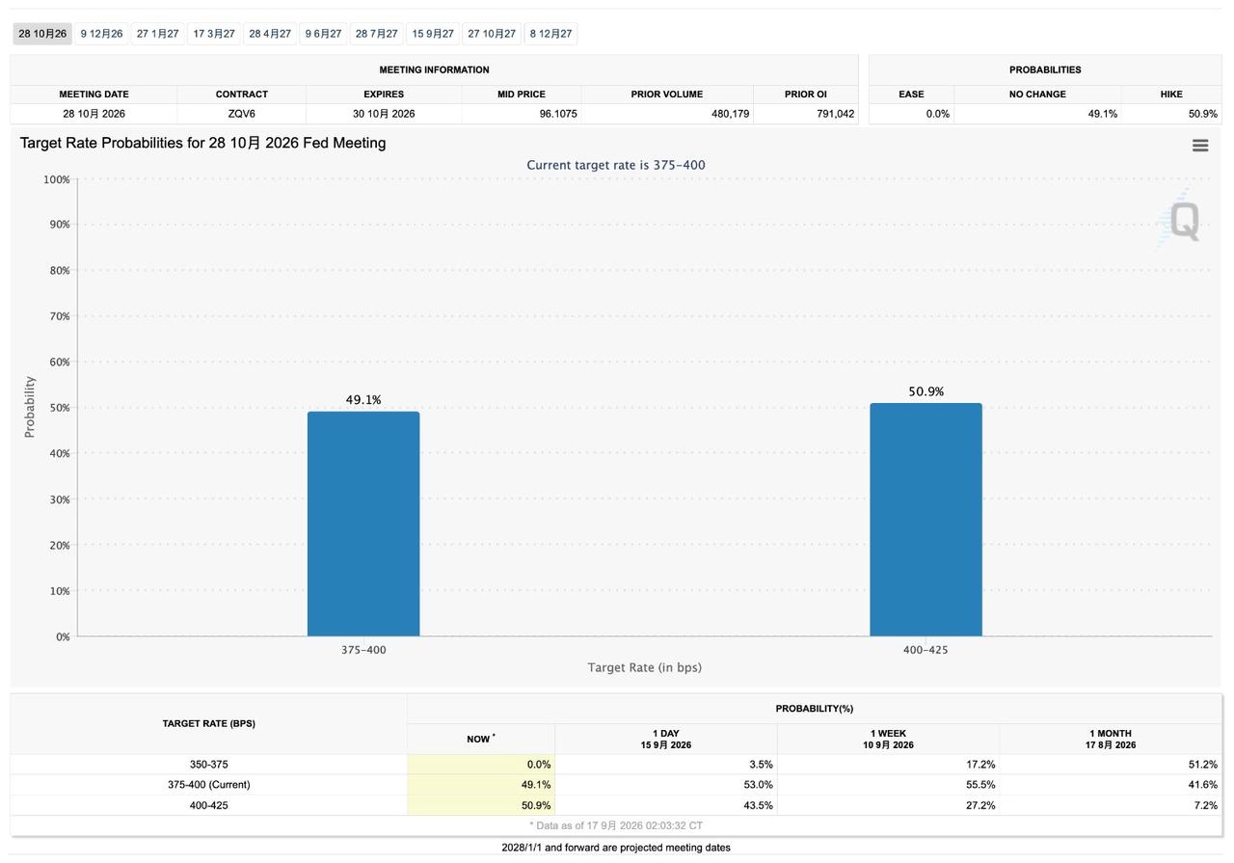The image size is (1234, 863).
Task: Click the projected meeting dates footnote
Action: point(616,848)
